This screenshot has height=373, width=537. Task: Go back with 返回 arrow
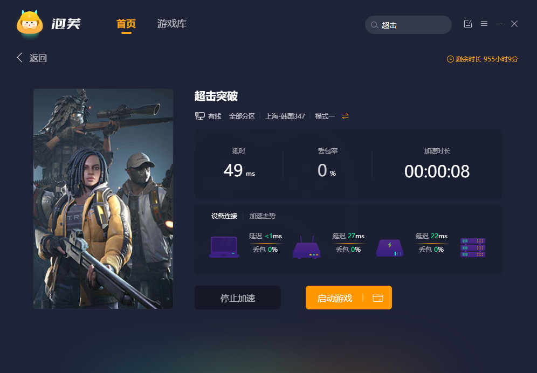click(x=19, y=58)
